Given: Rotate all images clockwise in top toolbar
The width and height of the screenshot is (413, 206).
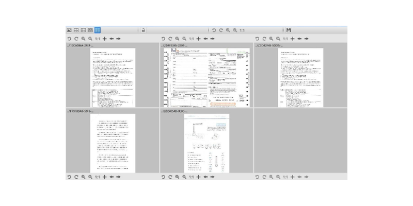Looking at the screenshot, I should point(221,30).
